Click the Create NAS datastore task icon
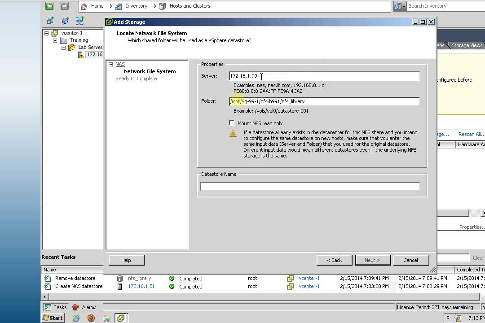The width and height of the screenshot is (485, 323). [x=47, y=286]
